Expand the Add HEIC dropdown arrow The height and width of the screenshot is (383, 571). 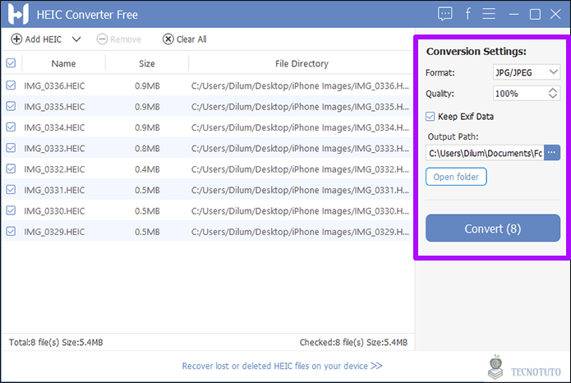tap(76, 39)
